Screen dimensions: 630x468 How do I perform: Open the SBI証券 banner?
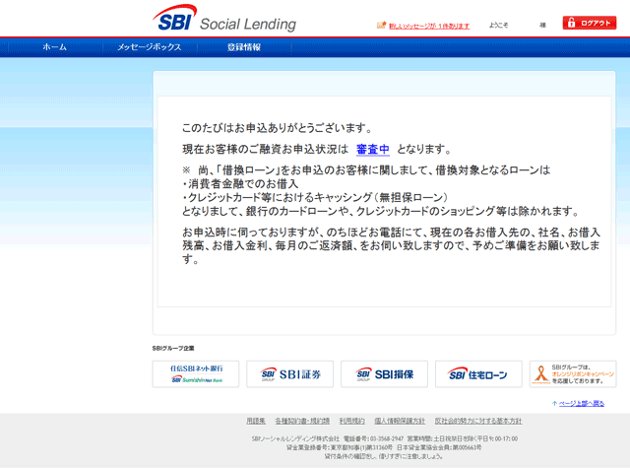tap(289, 374)
